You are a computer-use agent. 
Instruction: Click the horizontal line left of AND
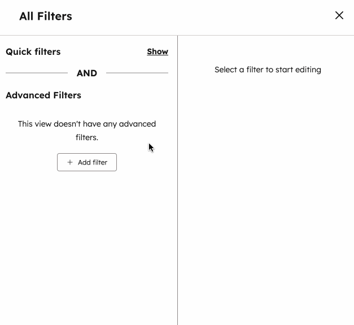tap(37, 73)
